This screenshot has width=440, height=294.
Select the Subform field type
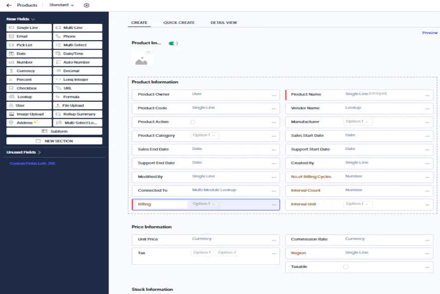(54, 131)
